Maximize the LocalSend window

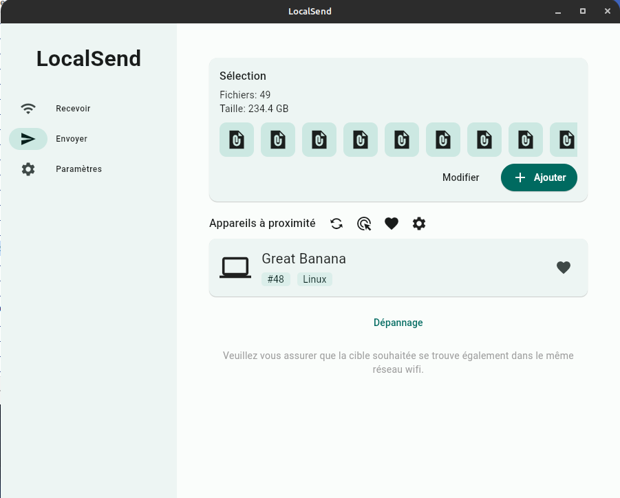[583, 11]
